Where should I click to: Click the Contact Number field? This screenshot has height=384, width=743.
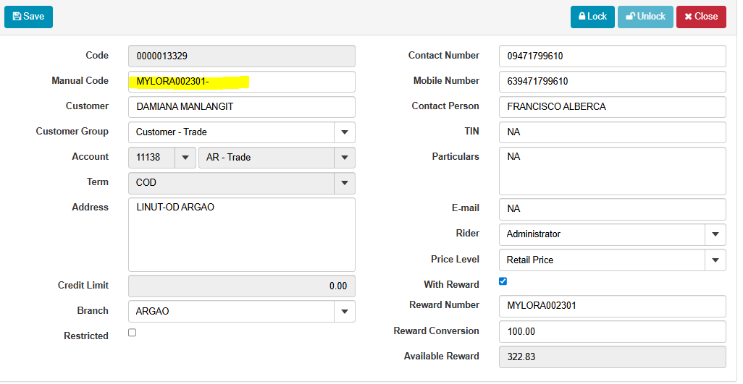(x=612, y=56)
